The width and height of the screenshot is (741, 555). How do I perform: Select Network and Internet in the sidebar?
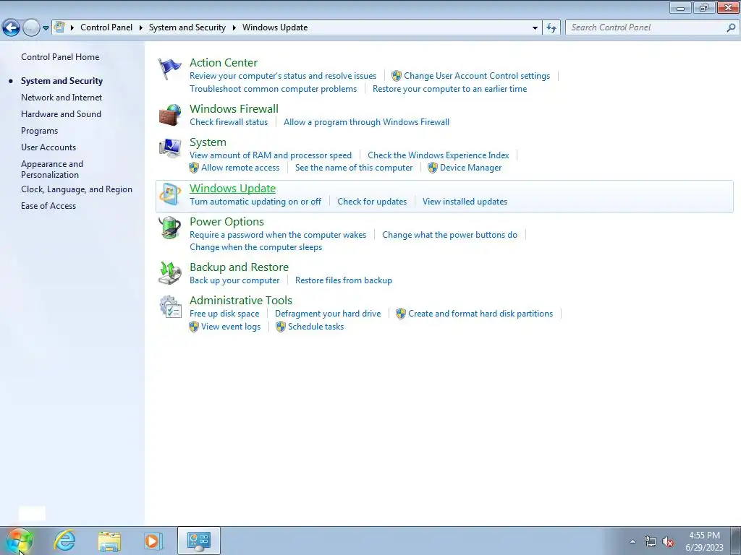[x=62, y=98]
